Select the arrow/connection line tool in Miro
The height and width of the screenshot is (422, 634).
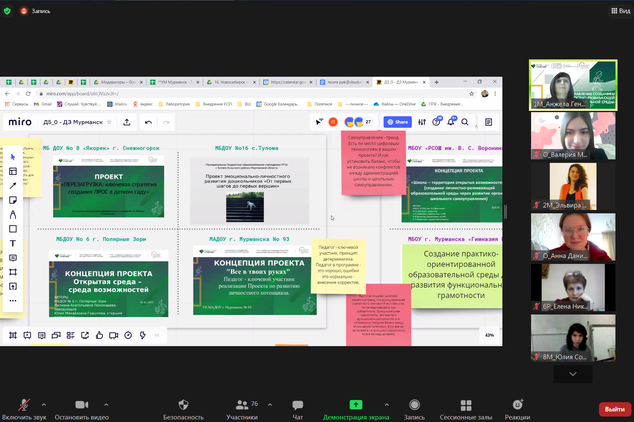tap(13, 185)
